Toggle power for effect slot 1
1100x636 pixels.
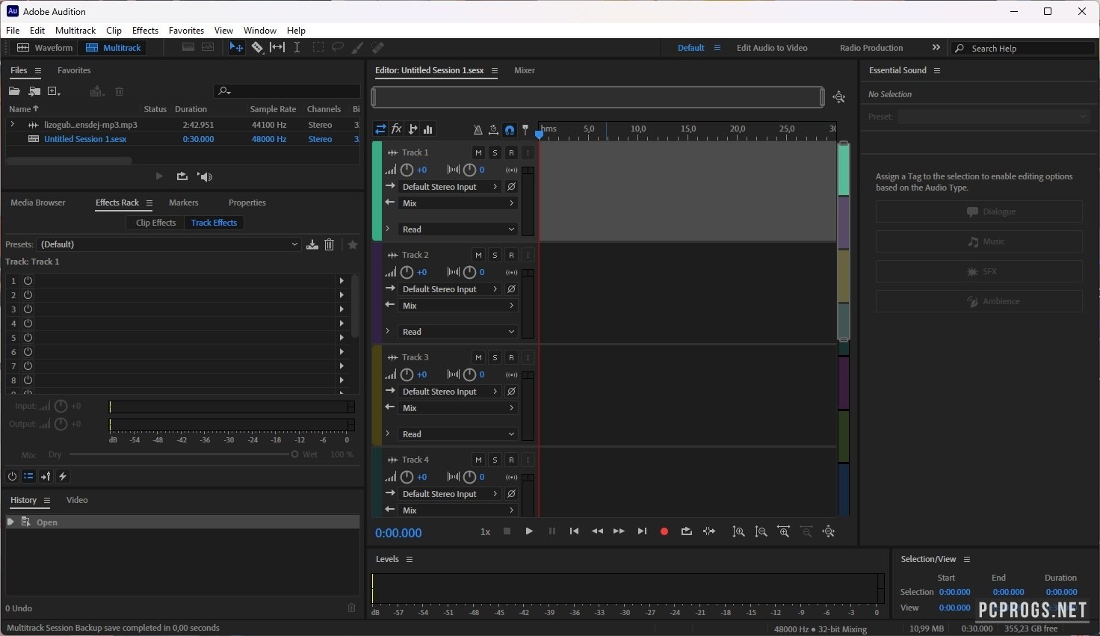pos(28,281)
